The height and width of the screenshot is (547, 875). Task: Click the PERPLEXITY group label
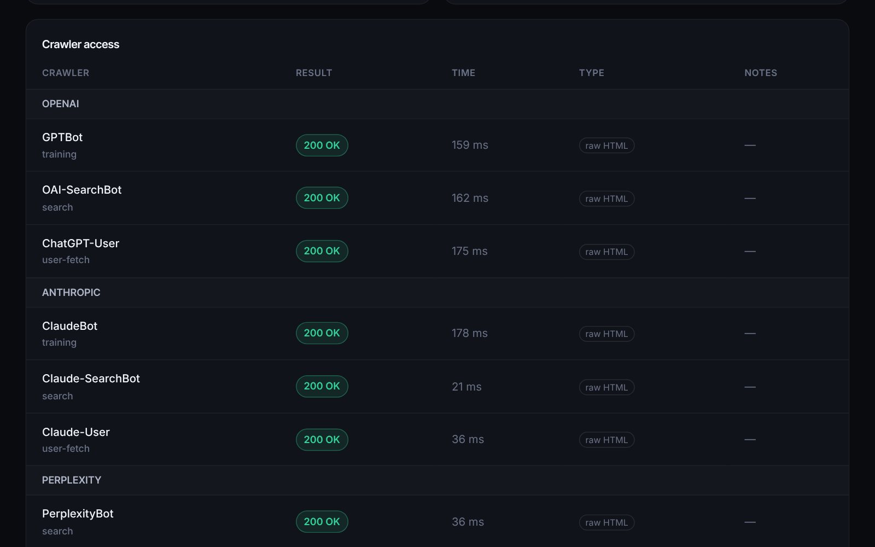pyautogui.click(x=72, y=480)
